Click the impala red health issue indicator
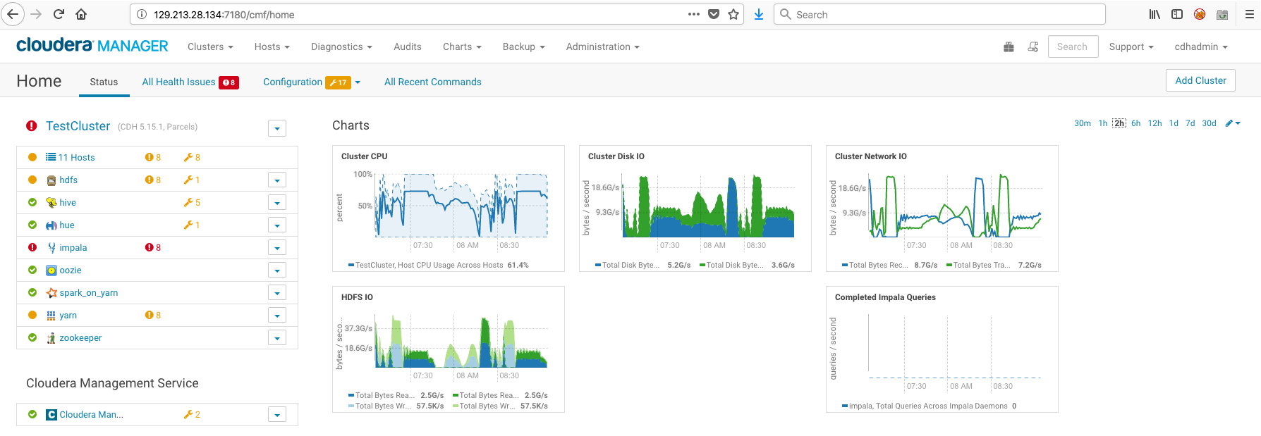This screenshot has width=1261, height=436. click(153, 248)
